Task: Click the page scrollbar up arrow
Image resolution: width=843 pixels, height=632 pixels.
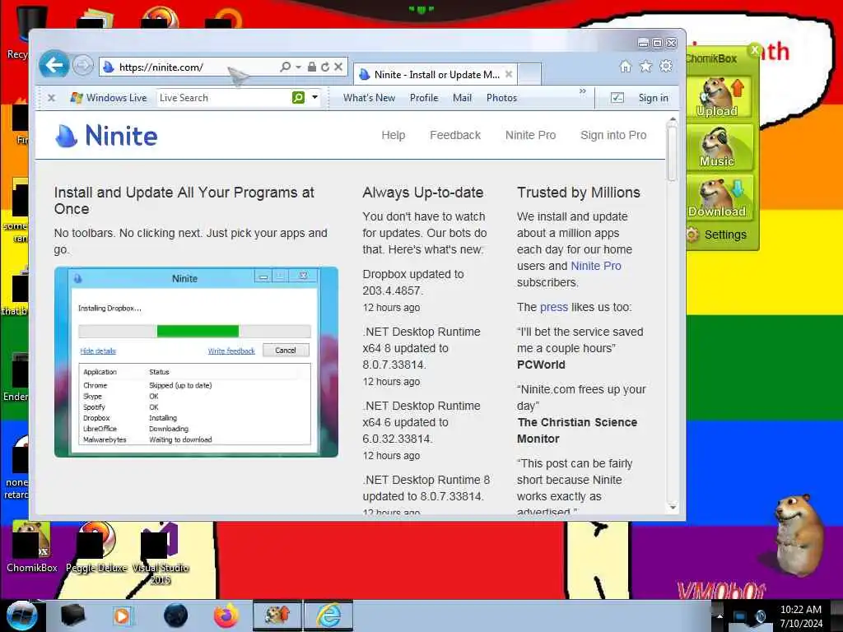Action: (672, 119)
